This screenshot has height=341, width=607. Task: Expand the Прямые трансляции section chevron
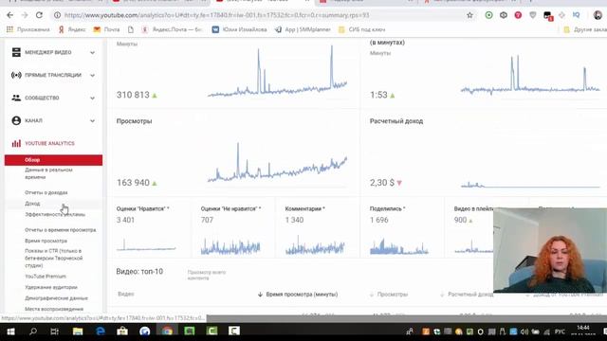click(x=92, y=76)
